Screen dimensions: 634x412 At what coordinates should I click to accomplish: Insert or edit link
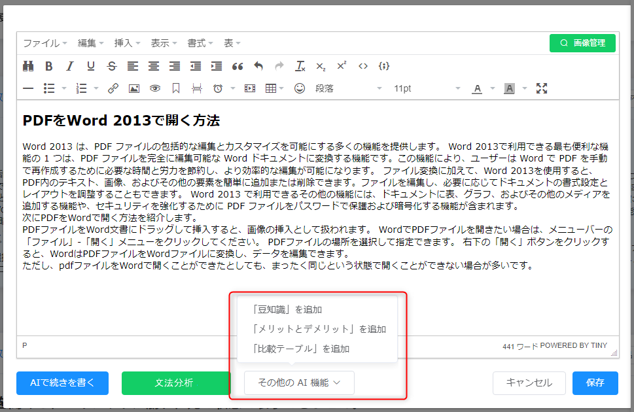coord(113,88)
